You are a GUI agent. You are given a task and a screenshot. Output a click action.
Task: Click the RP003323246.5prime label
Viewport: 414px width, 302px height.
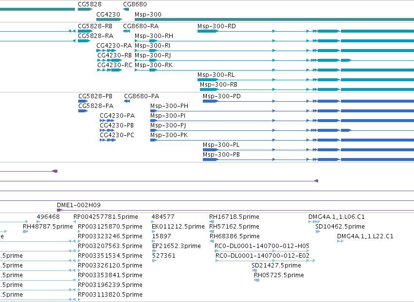[110, 236]
